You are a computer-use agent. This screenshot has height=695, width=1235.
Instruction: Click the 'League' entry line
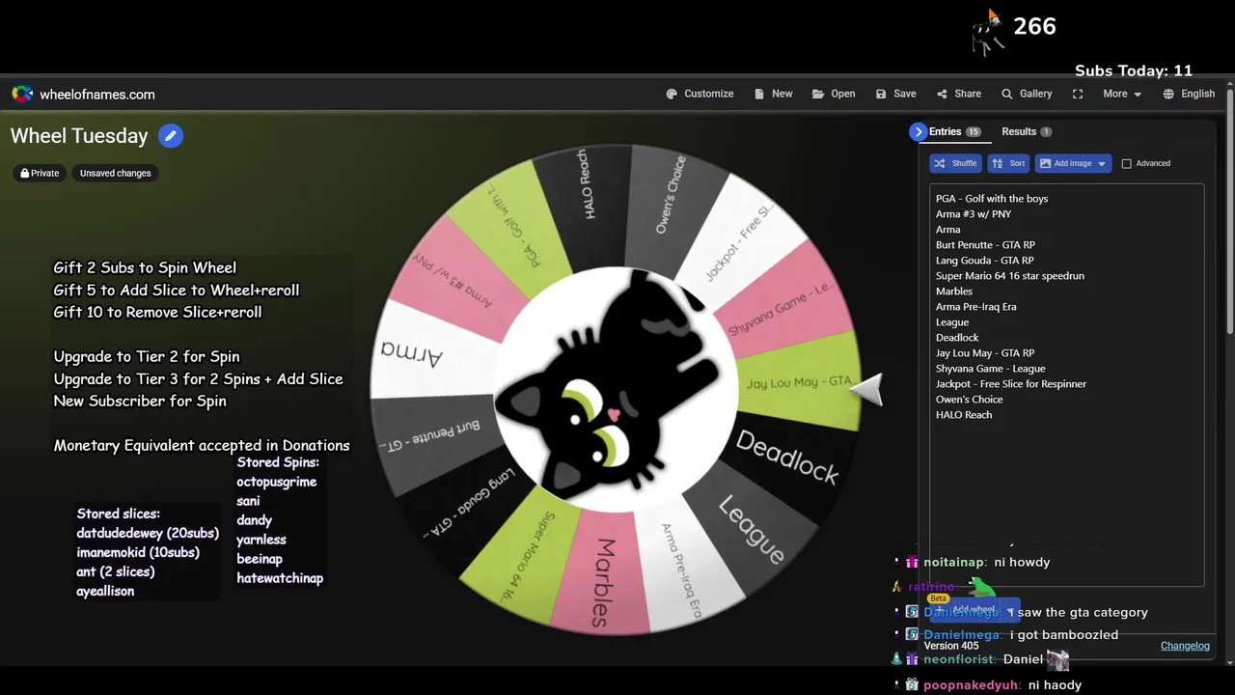(952, 322)
